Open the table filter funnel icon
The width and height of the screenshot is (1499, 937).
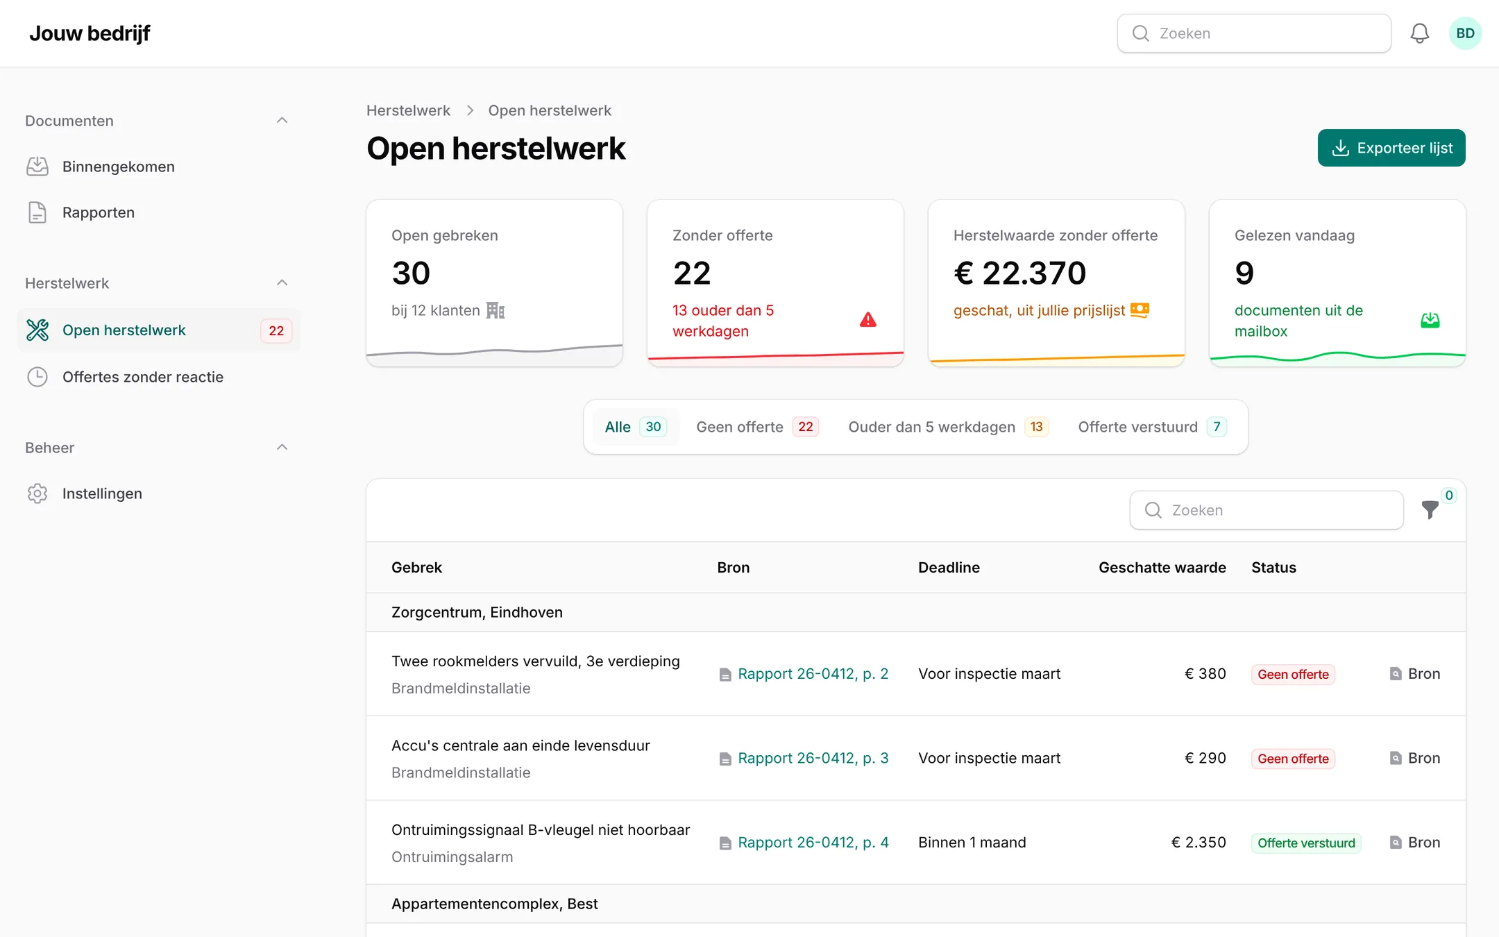(1430, 510)
